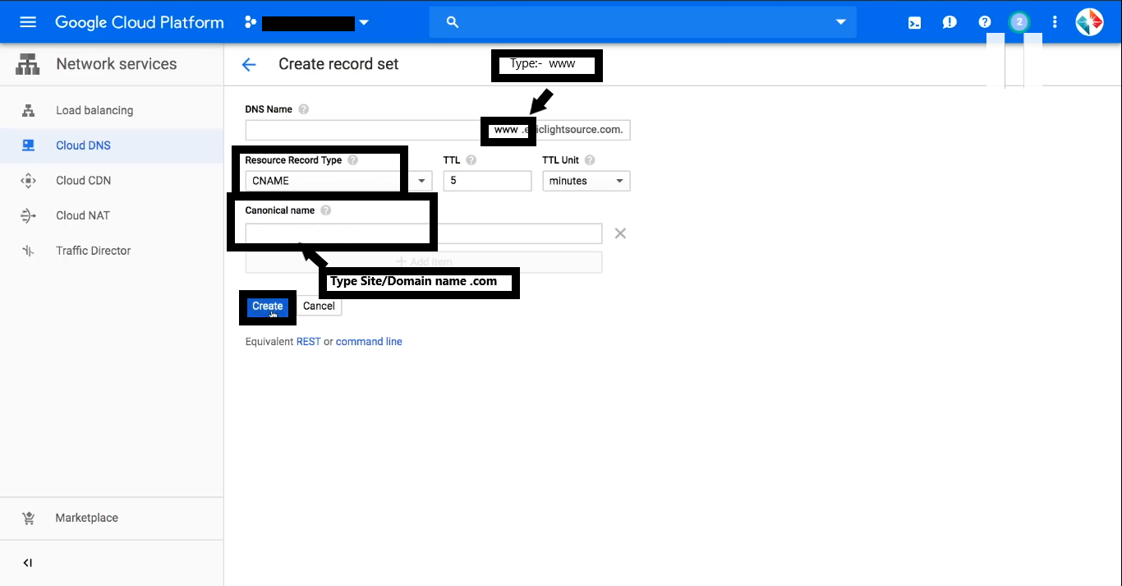
Task: Click the Create button
Action: [267, 305]
